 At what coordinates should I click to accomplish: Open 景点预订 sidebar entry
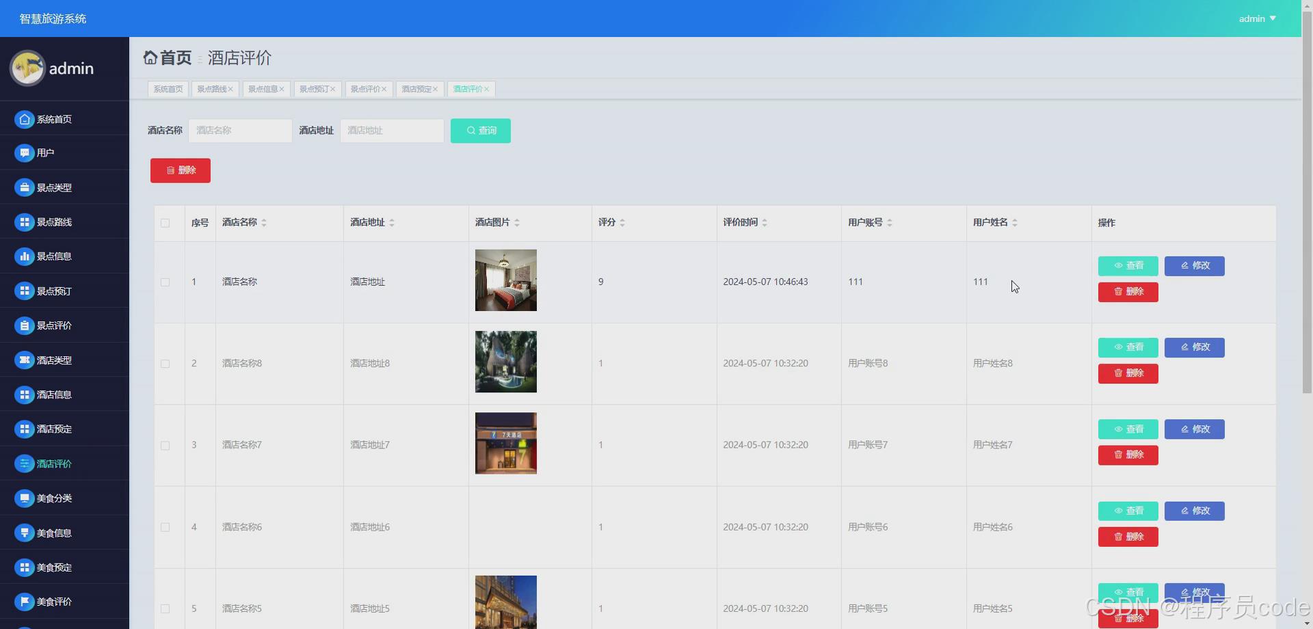coord(64,291)
